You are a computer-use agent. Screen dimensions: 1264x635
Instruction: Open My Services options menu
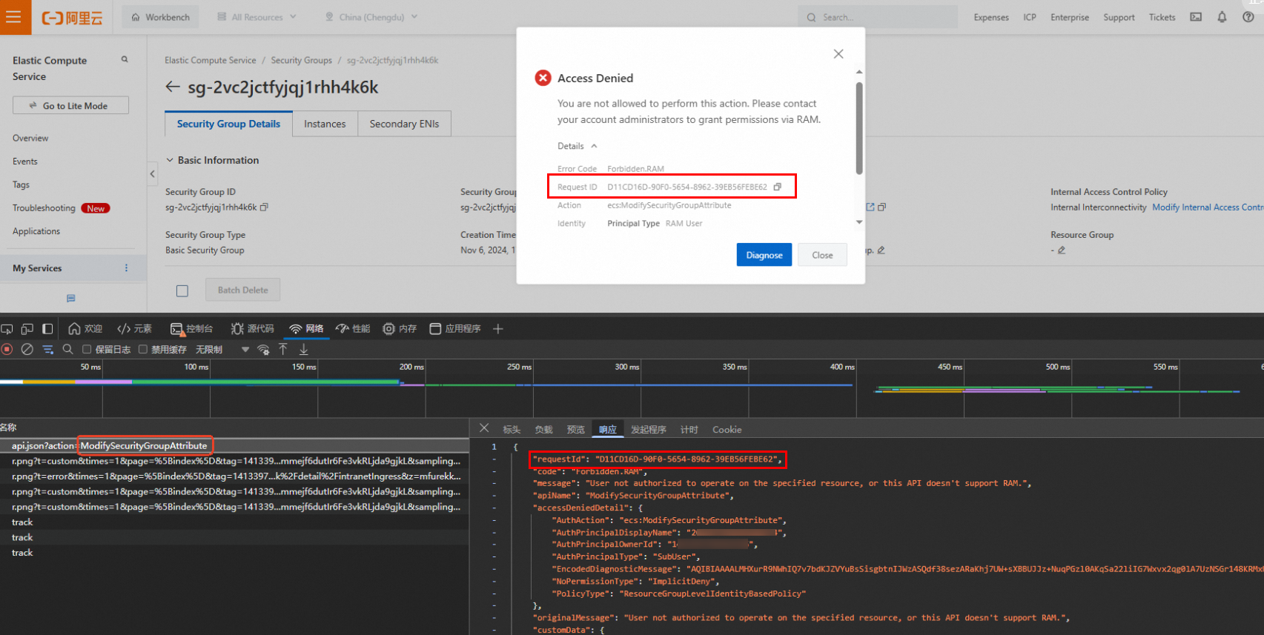[126, 268]
